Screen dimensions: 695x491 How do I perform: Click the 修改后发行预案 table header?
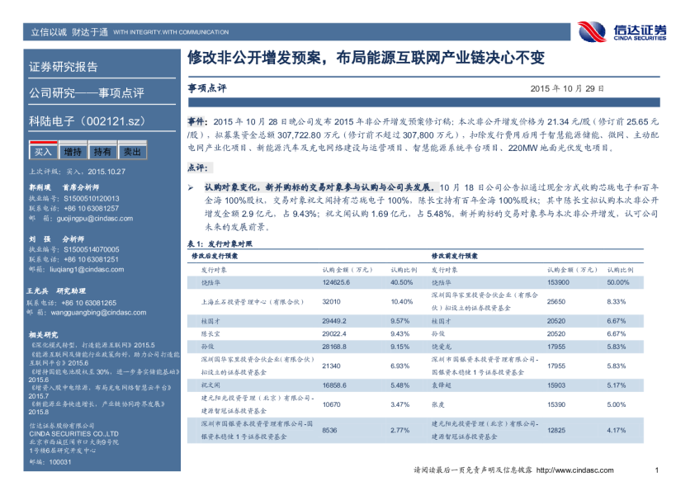[x=217, y=257]
